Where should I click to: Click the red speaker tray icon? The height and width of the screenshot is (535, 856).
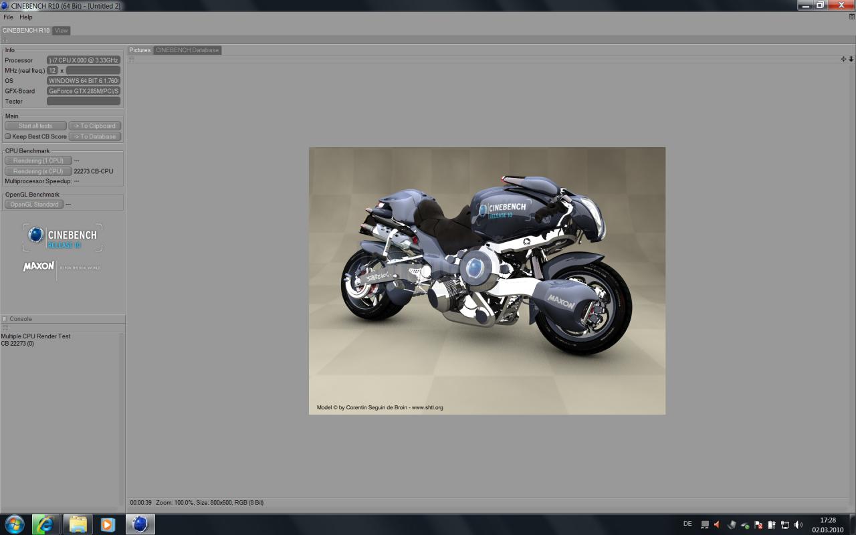(x=718, y=525)
